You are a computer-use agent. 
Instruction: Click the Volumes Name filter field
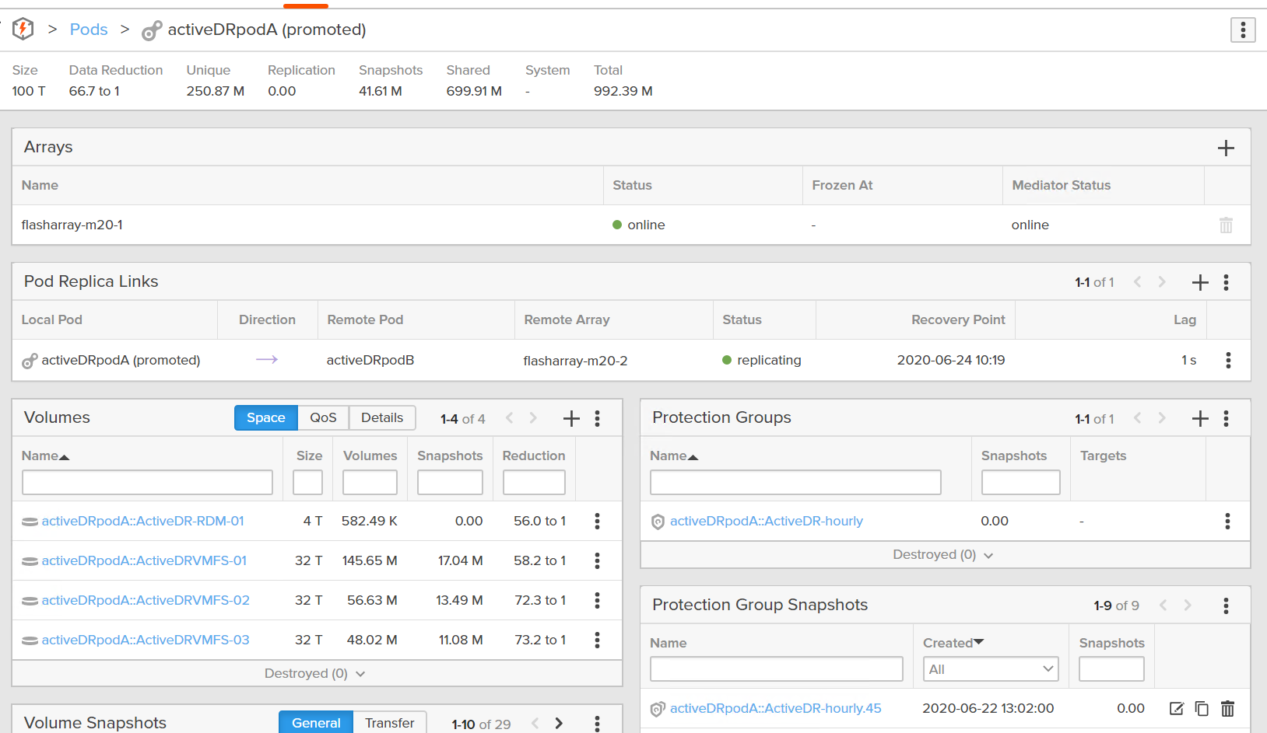point(148,482)
